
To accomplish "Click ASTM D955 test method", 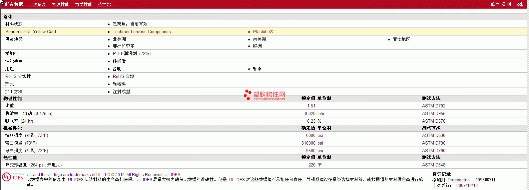I will (x=434, y=113).
